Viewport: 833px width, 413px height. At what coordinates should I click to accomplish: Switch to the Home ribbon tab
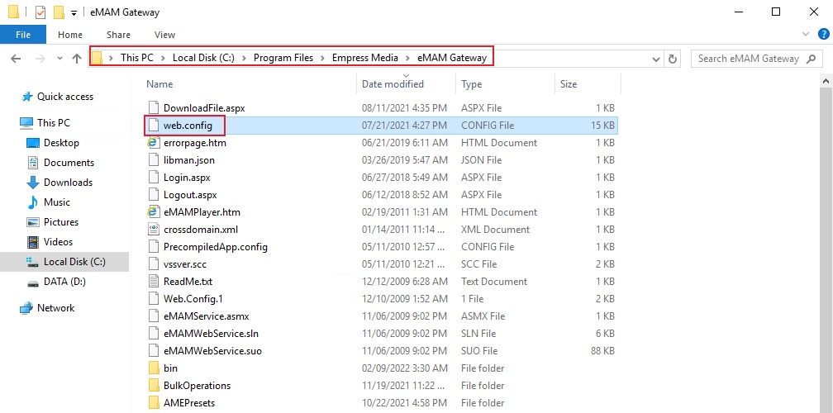(x=70, y=35)
